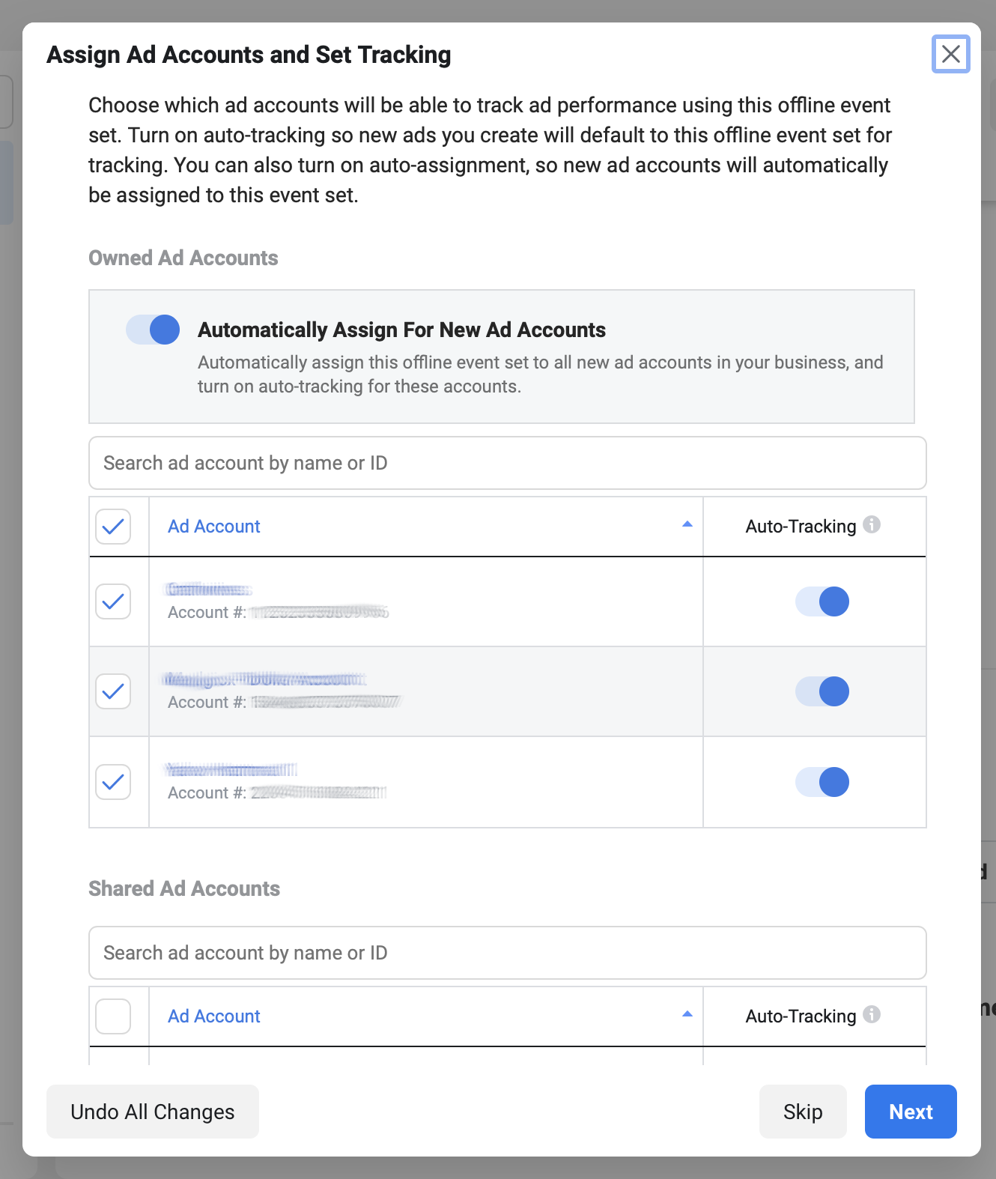Image resolution: width=996 pixels, height=1179 pixels.
Task: Open Auto-Tracking info icon in Shared table
Action: [872, 1014]
